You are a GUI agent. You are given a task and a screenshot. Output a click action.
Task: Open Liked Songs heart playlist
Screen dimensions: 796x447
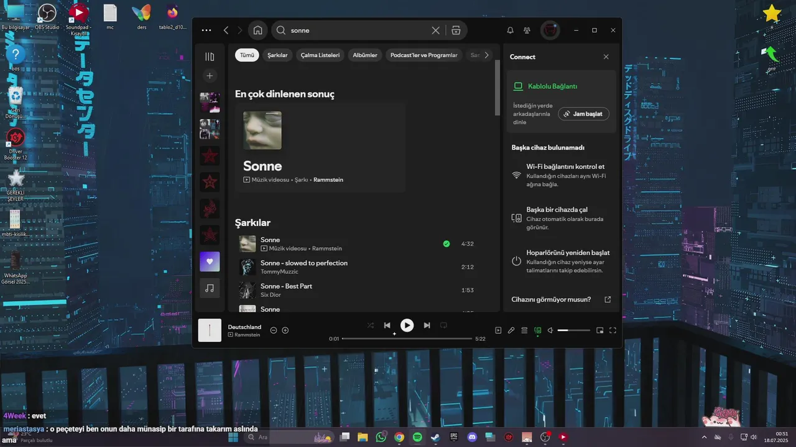pos(210,261)
